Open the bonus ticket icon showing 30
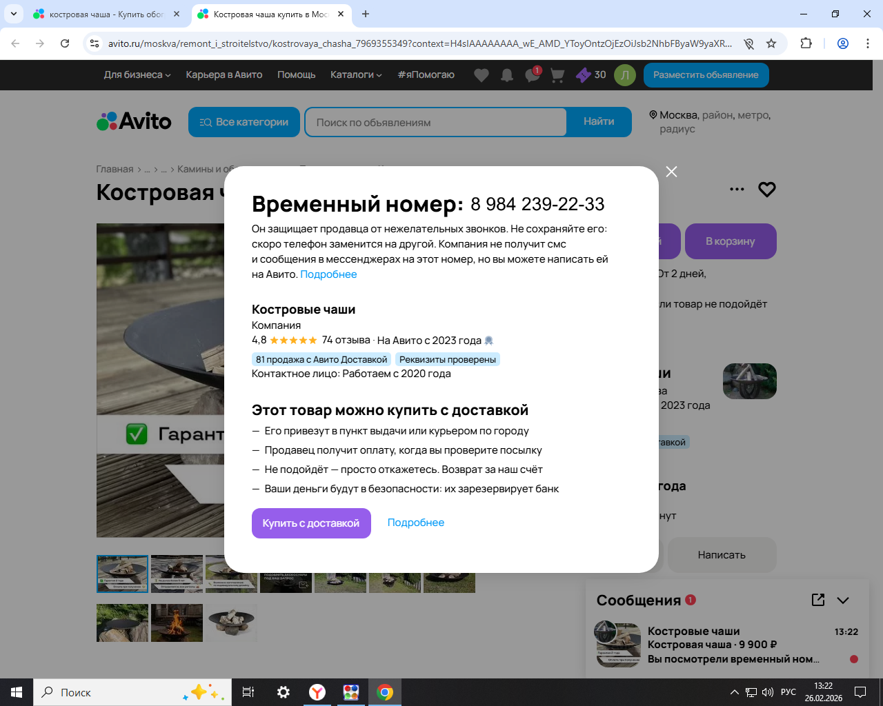Image resolution: width=883 pixels, height=706 pixels. 591,75
